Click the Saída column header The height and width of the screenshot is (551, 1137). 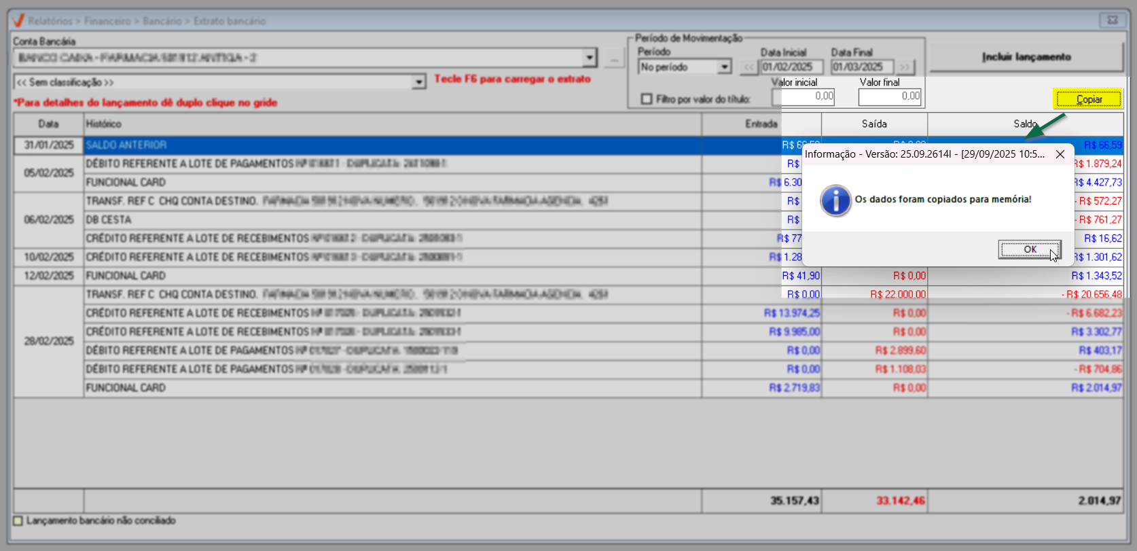coord(874,124)
